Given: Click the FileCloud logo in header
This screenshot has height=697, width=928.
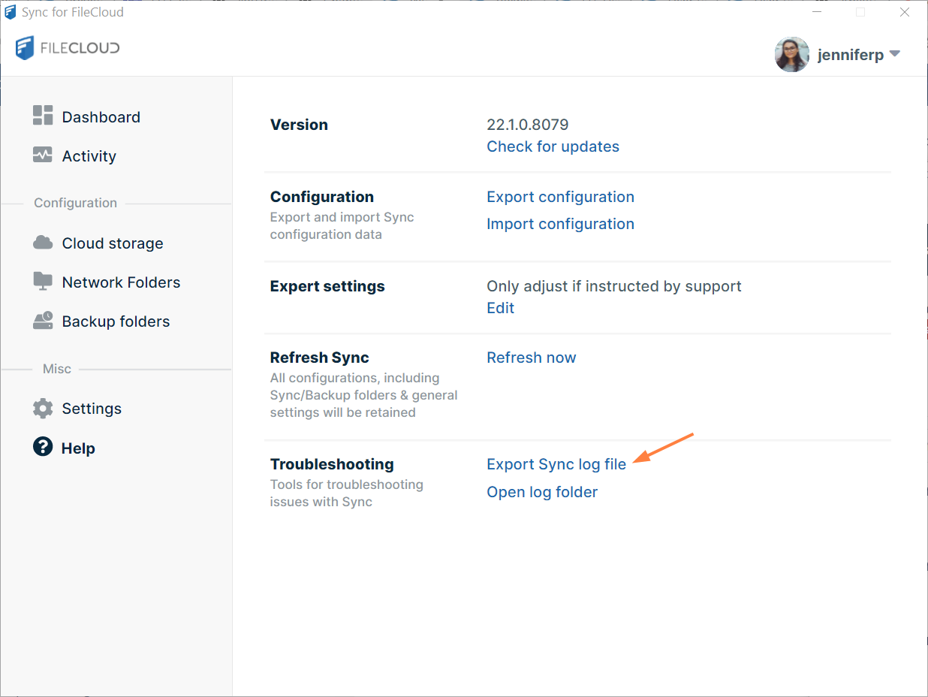Looking at the screenshot, I should 68,49.
